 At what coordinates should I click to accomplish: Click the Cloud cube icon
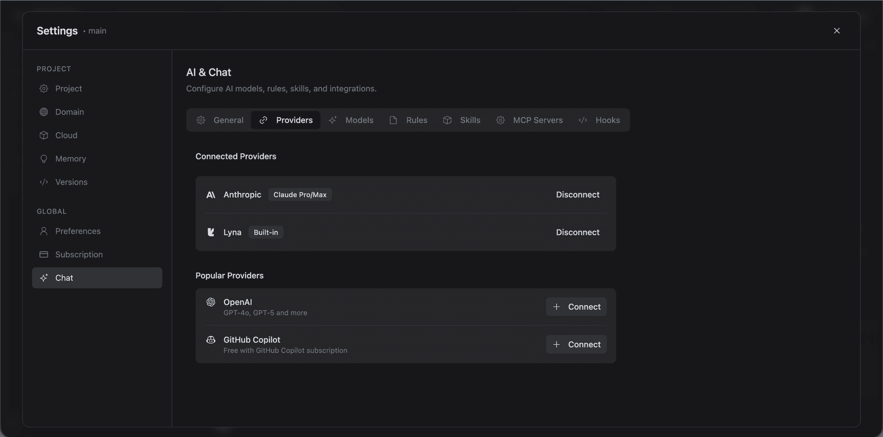coord(44,135)
